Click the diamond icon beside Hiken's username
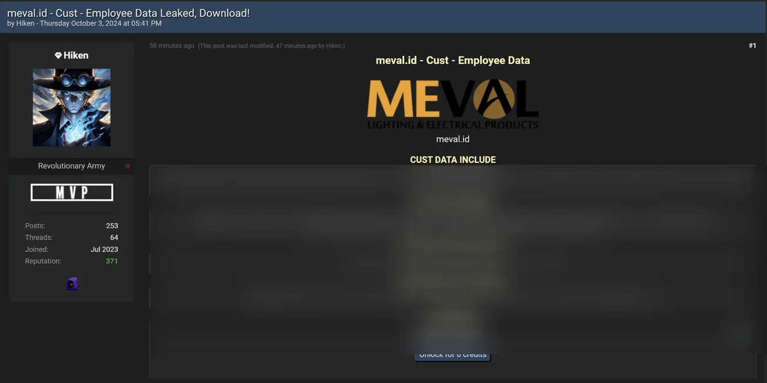Image resolution: width=767 pixels, height=383 pixels. [58, 55]
